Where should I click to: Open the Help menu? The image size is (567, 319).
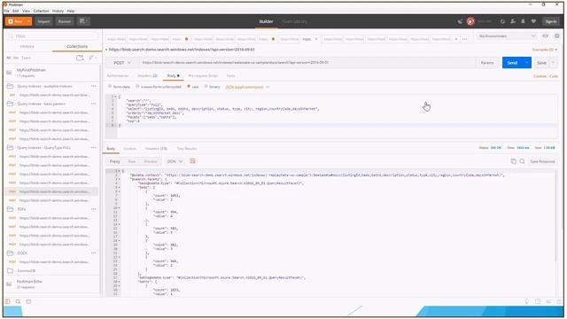[71, 11]
